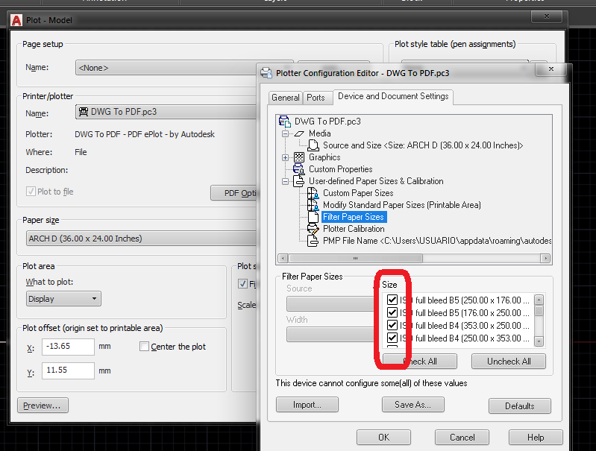Click the tree scrollbar right arrow
This screenshot has width=596, height=451.
click(x=545, y=259)
